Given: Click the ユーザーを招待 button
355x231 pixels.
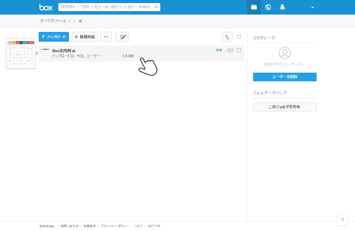Looking at the screenshot, I should click(285, 77).
